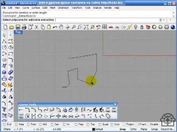Click the Extend curve icon in Curve Tools
The height and width of the screenshot is (132, 177).
21,110
